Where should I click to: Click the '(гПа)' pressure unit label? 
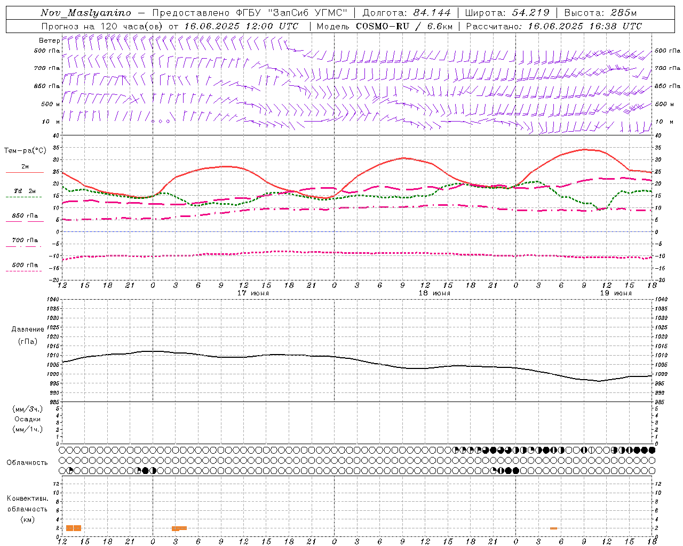click(28, 342)
